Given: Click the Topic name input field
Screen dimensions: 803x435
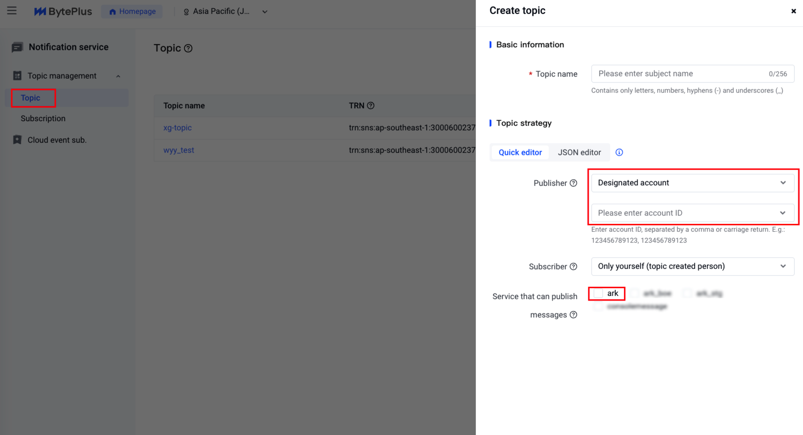Looking at the screenshot, I should pyautogui.click(x=679, y=74).
